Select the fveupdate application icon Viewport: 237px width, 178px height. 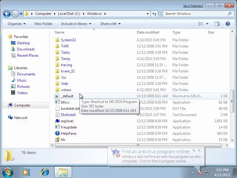tap(57, 127)
